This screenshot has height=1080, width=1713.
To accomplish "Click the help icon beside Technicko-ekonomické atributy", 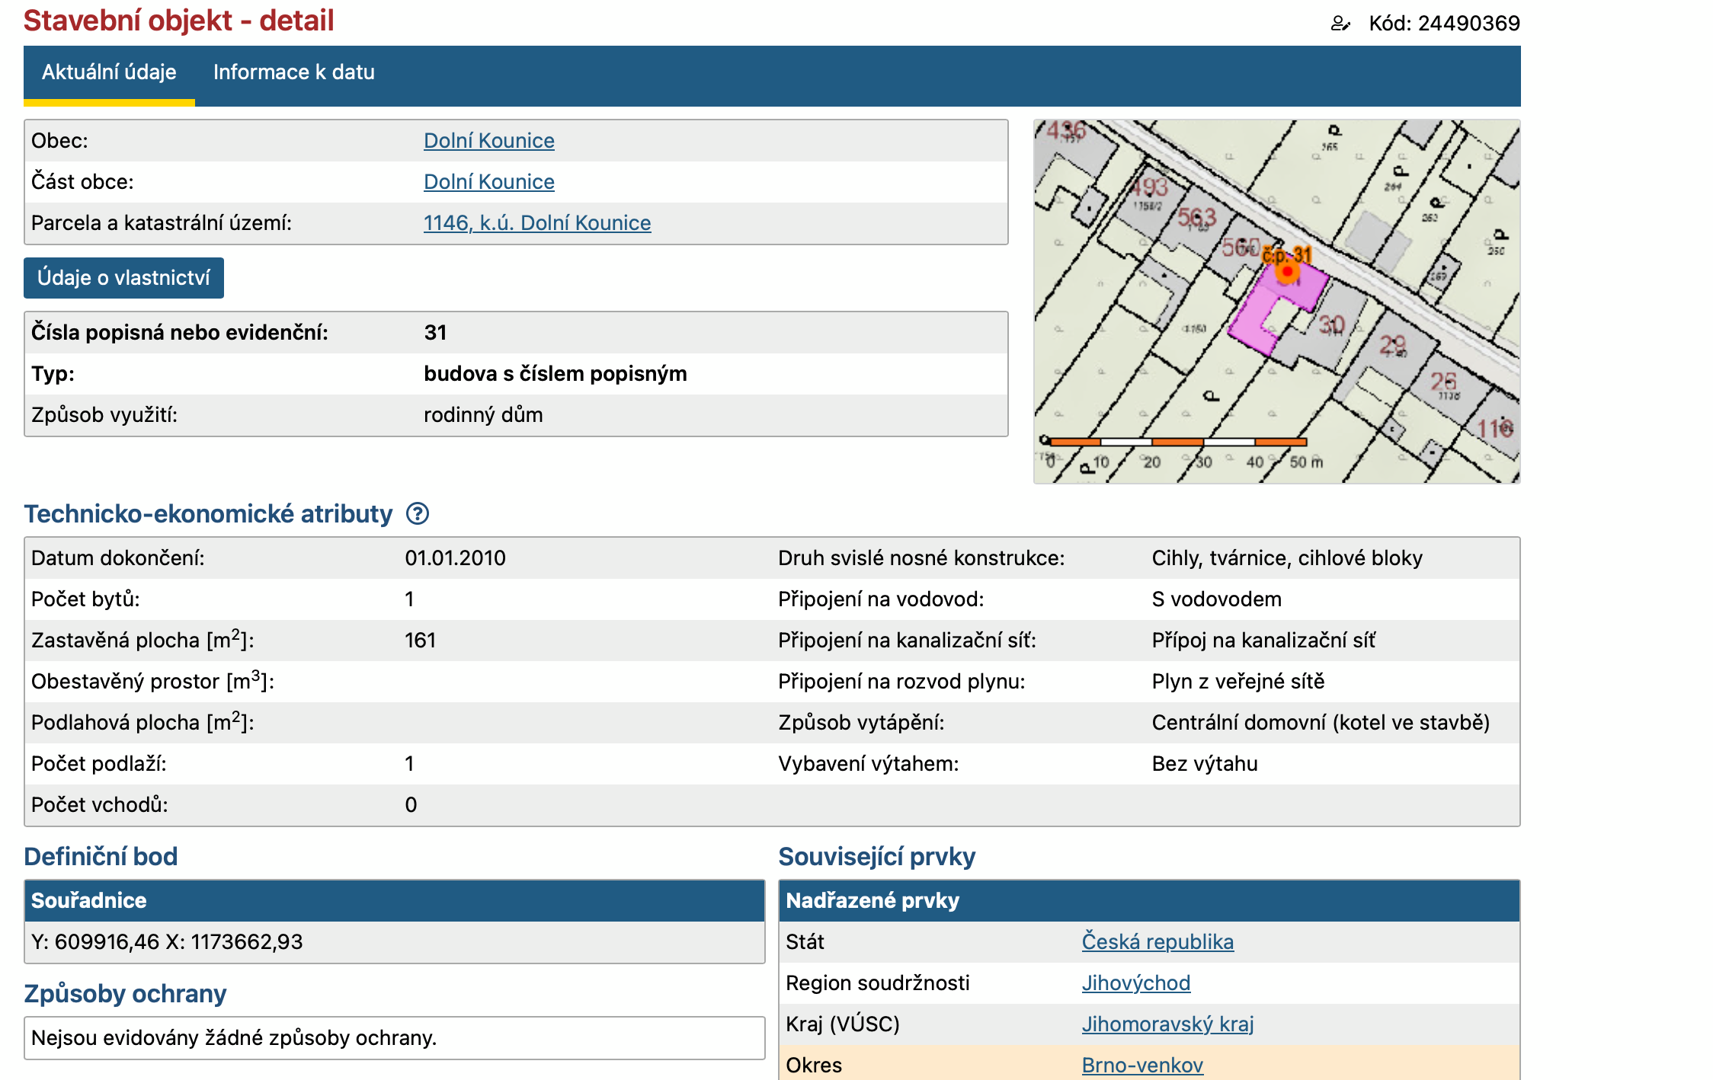I will coord(418,514).
